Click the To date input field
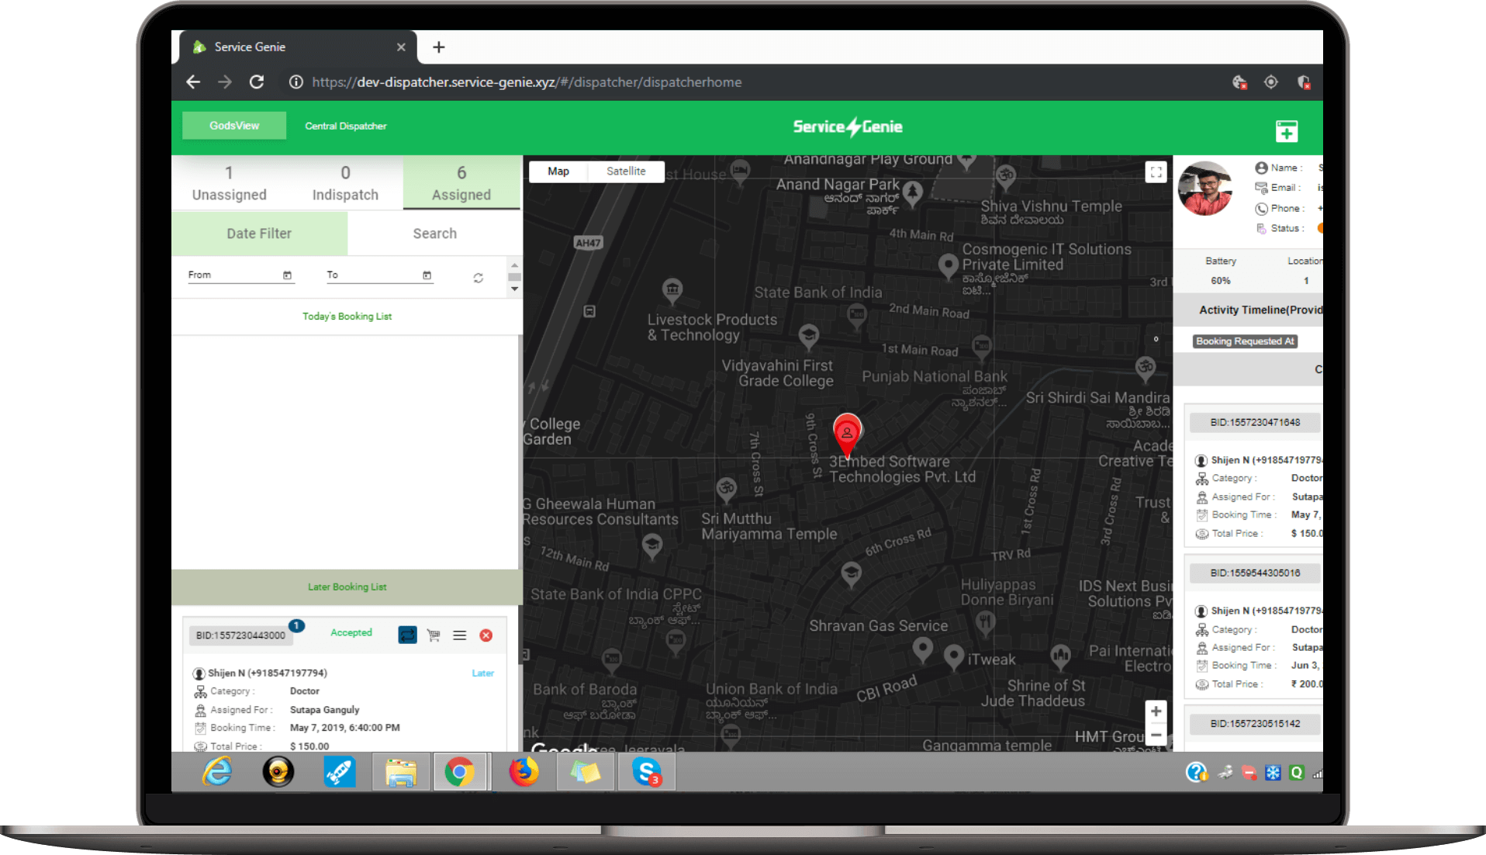Screen dimensions: 1486x855 click(x=380, y=275)
